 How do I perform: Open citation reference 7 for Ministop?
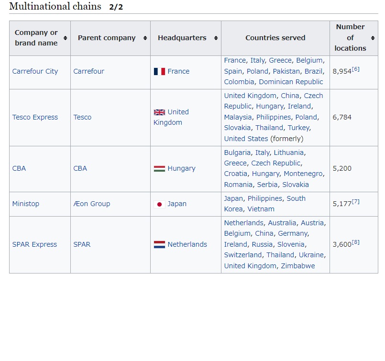click(356, 201)
